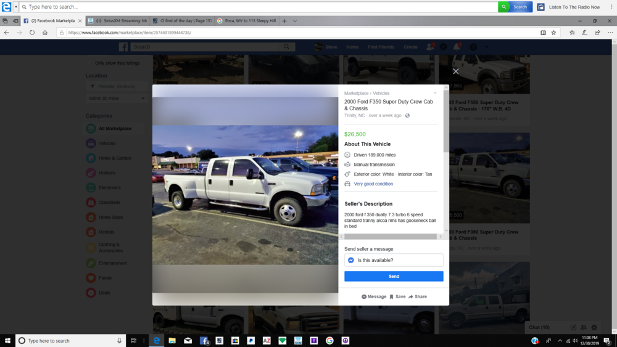The height and width of the screenshot is (347, 617).
Task: Add this page to favorites star
Action: point(553,33)
